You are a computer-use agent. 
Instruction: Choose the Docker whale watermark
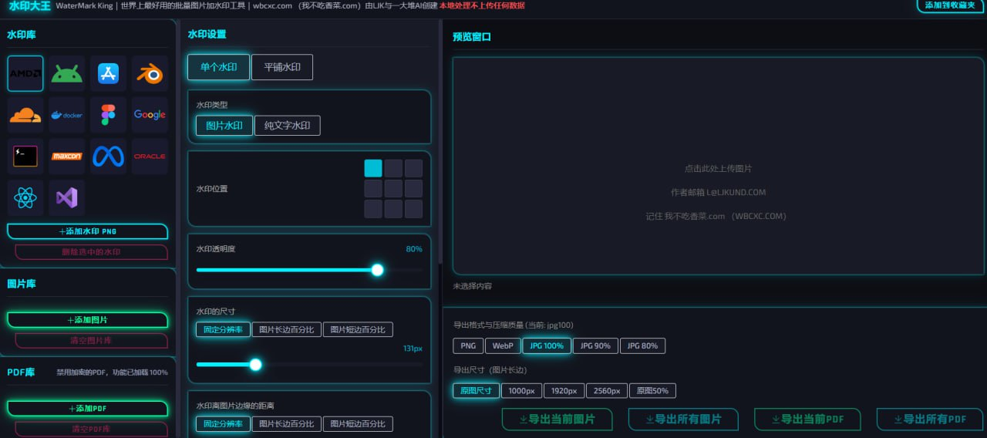[x=67, y=115]
